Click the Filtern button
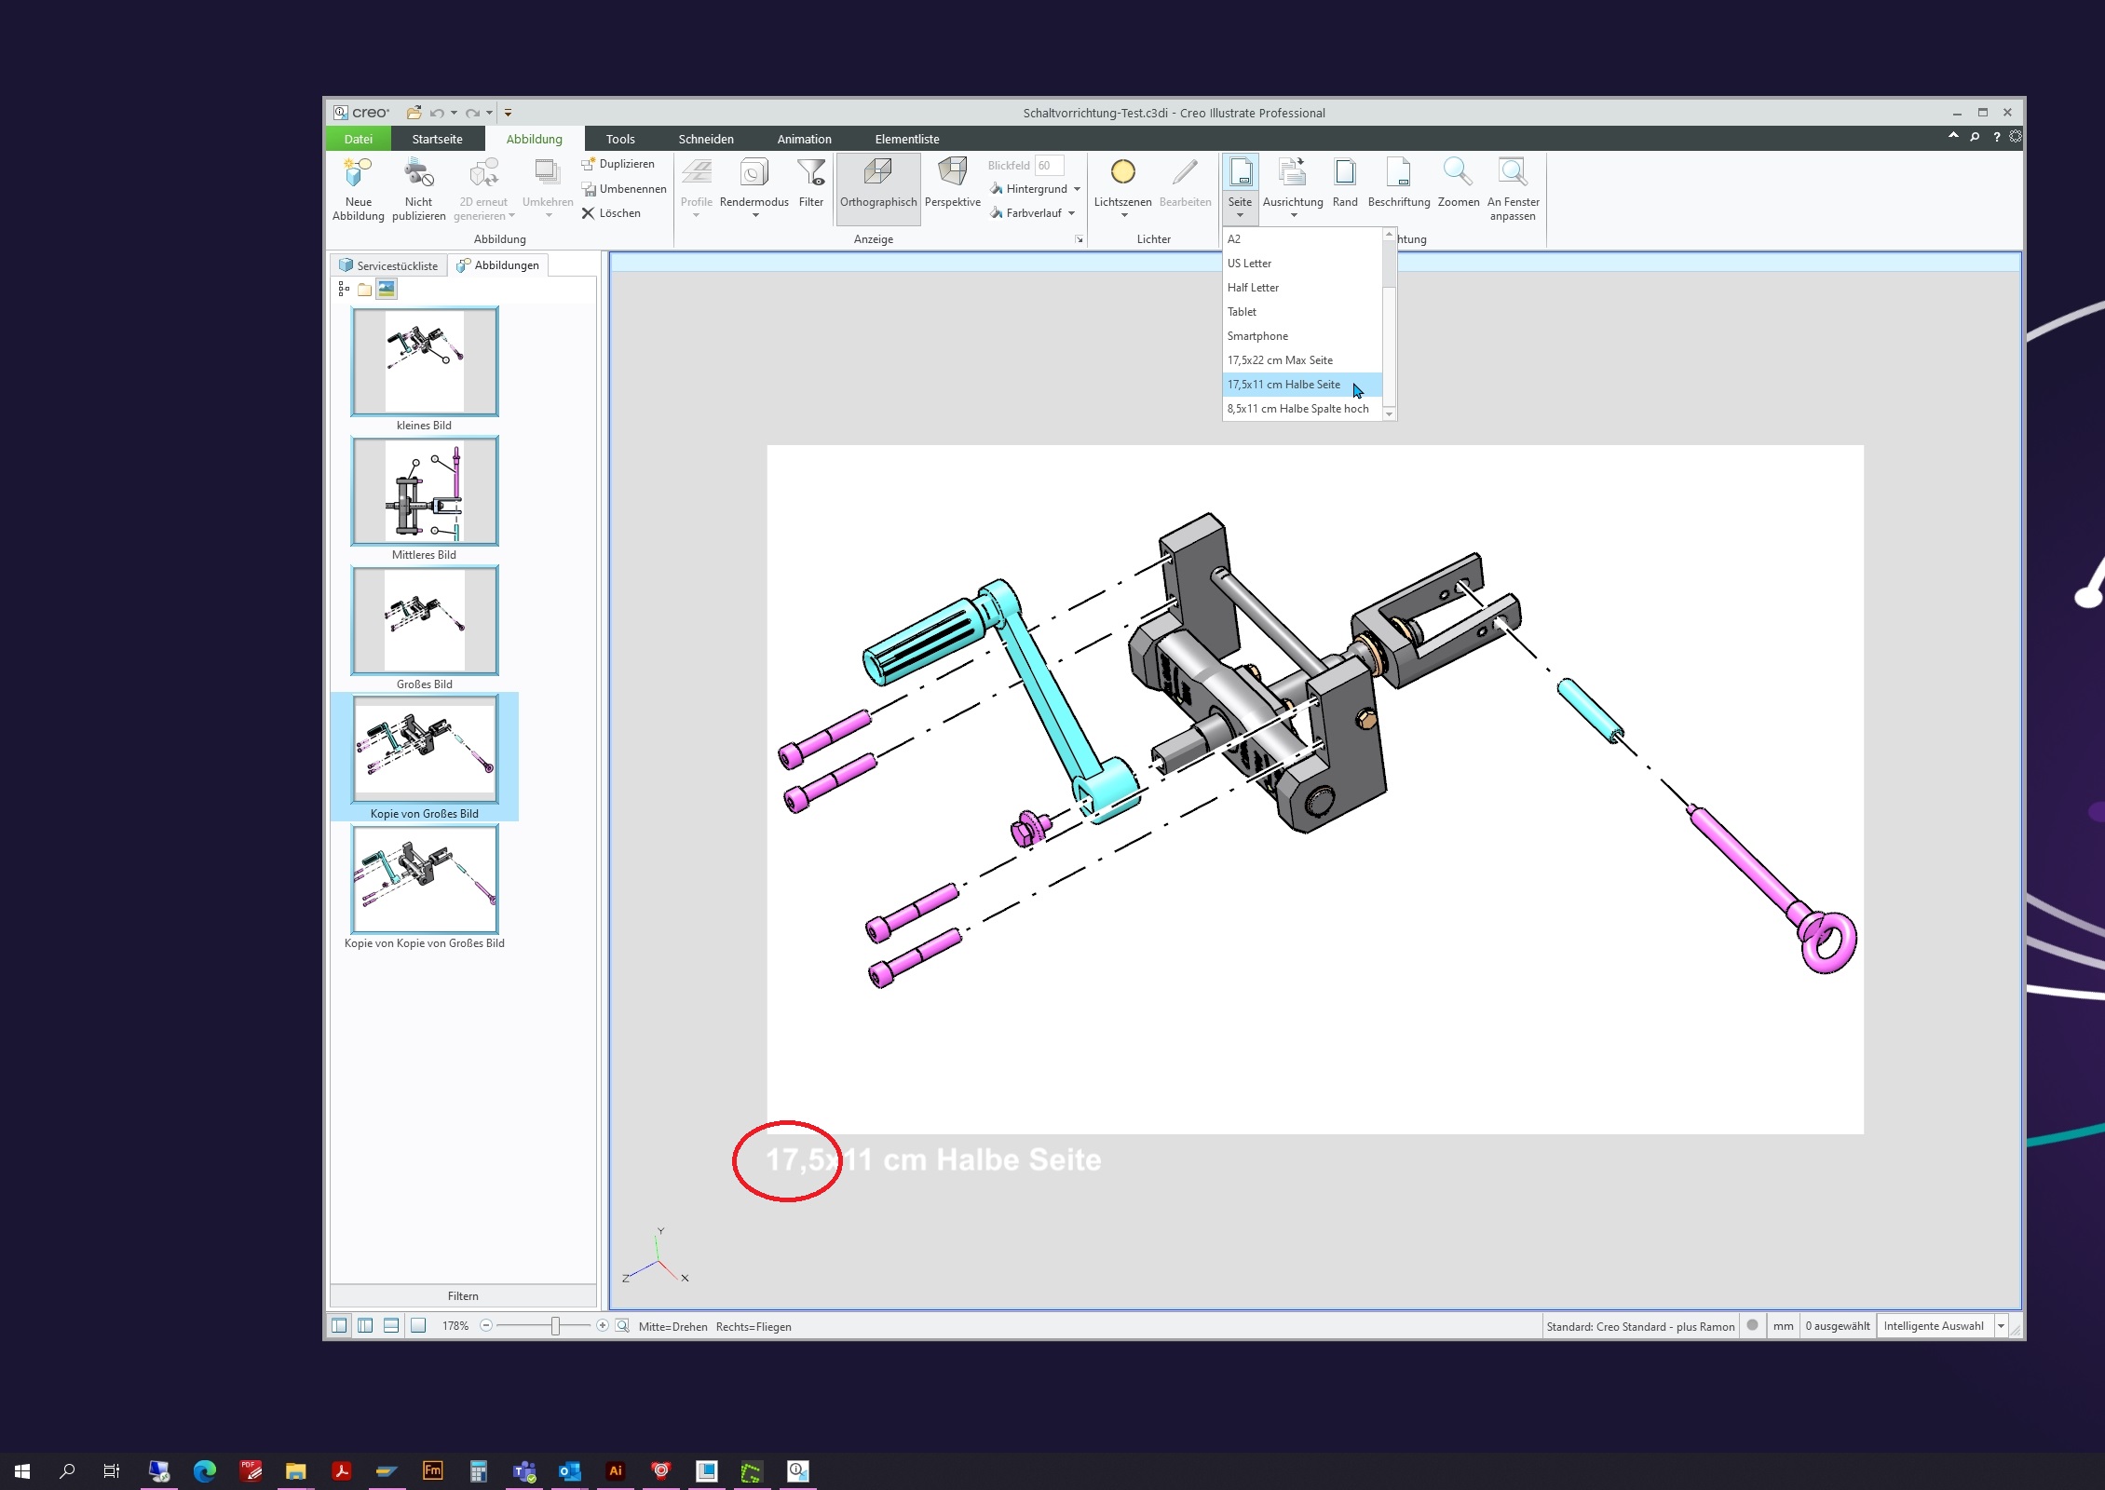The height and width of the screenshot is (1490, 2105). pos(463,1295)
